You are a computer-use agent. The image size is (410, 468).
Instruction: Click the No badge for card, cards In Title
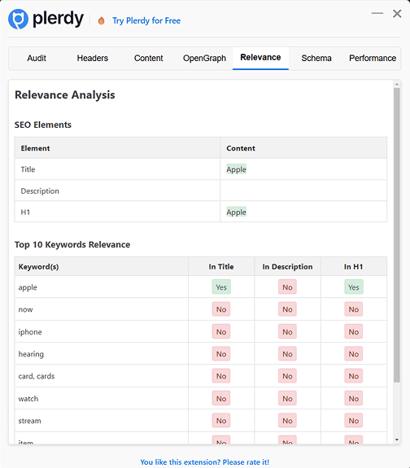click(x=221, y=376)
